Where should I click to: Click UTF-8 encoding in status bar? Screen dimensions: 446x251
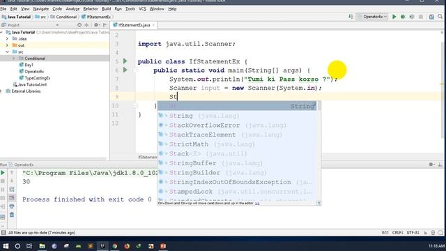click(413, 232)
